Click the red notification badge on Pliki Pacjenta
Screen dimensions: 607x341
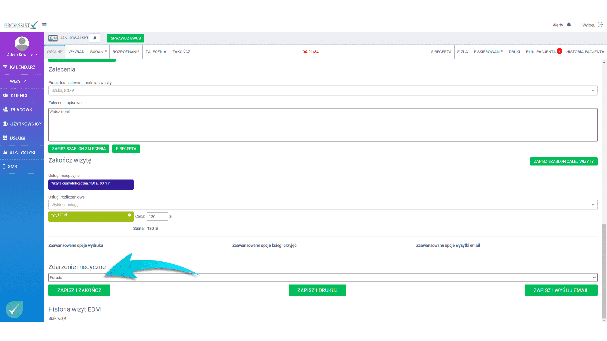coord(560,51)
